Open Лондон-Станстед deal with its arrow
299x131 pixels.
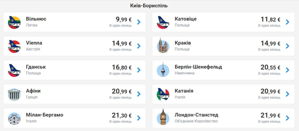pyautogui.click(x=287, y=118)
